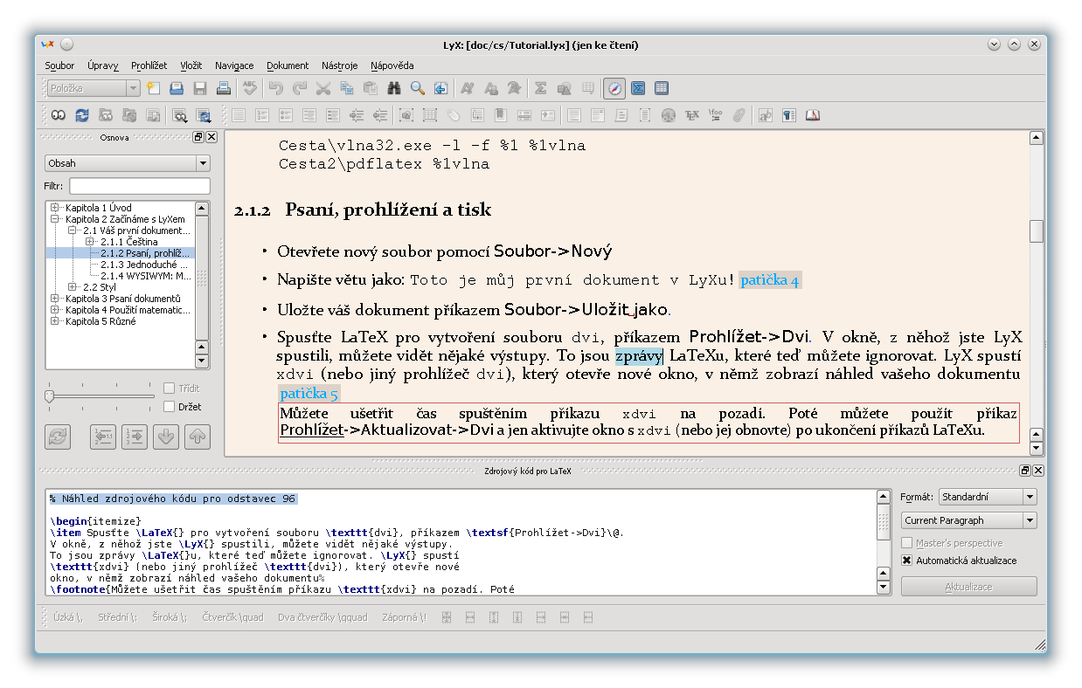Enable the Držet checkbox

click(170, 407)
